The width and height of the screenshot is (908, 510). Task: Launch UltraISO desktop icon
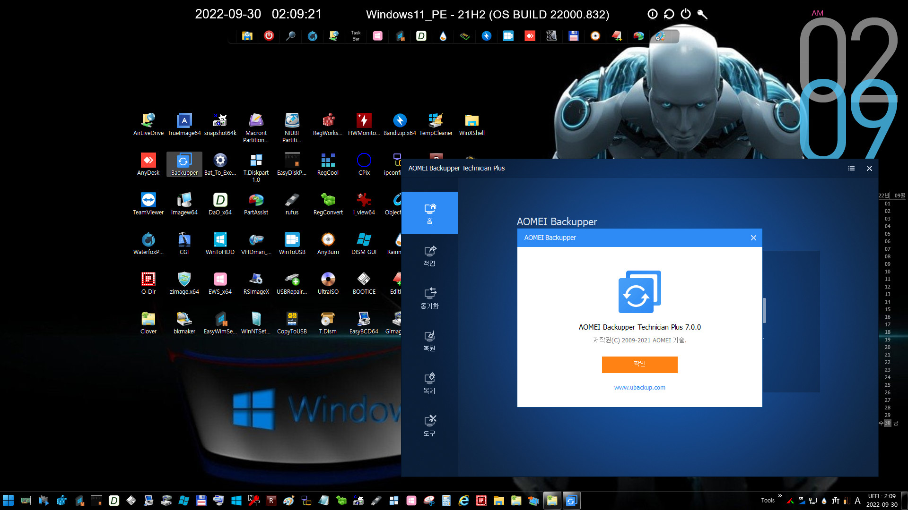328,283
